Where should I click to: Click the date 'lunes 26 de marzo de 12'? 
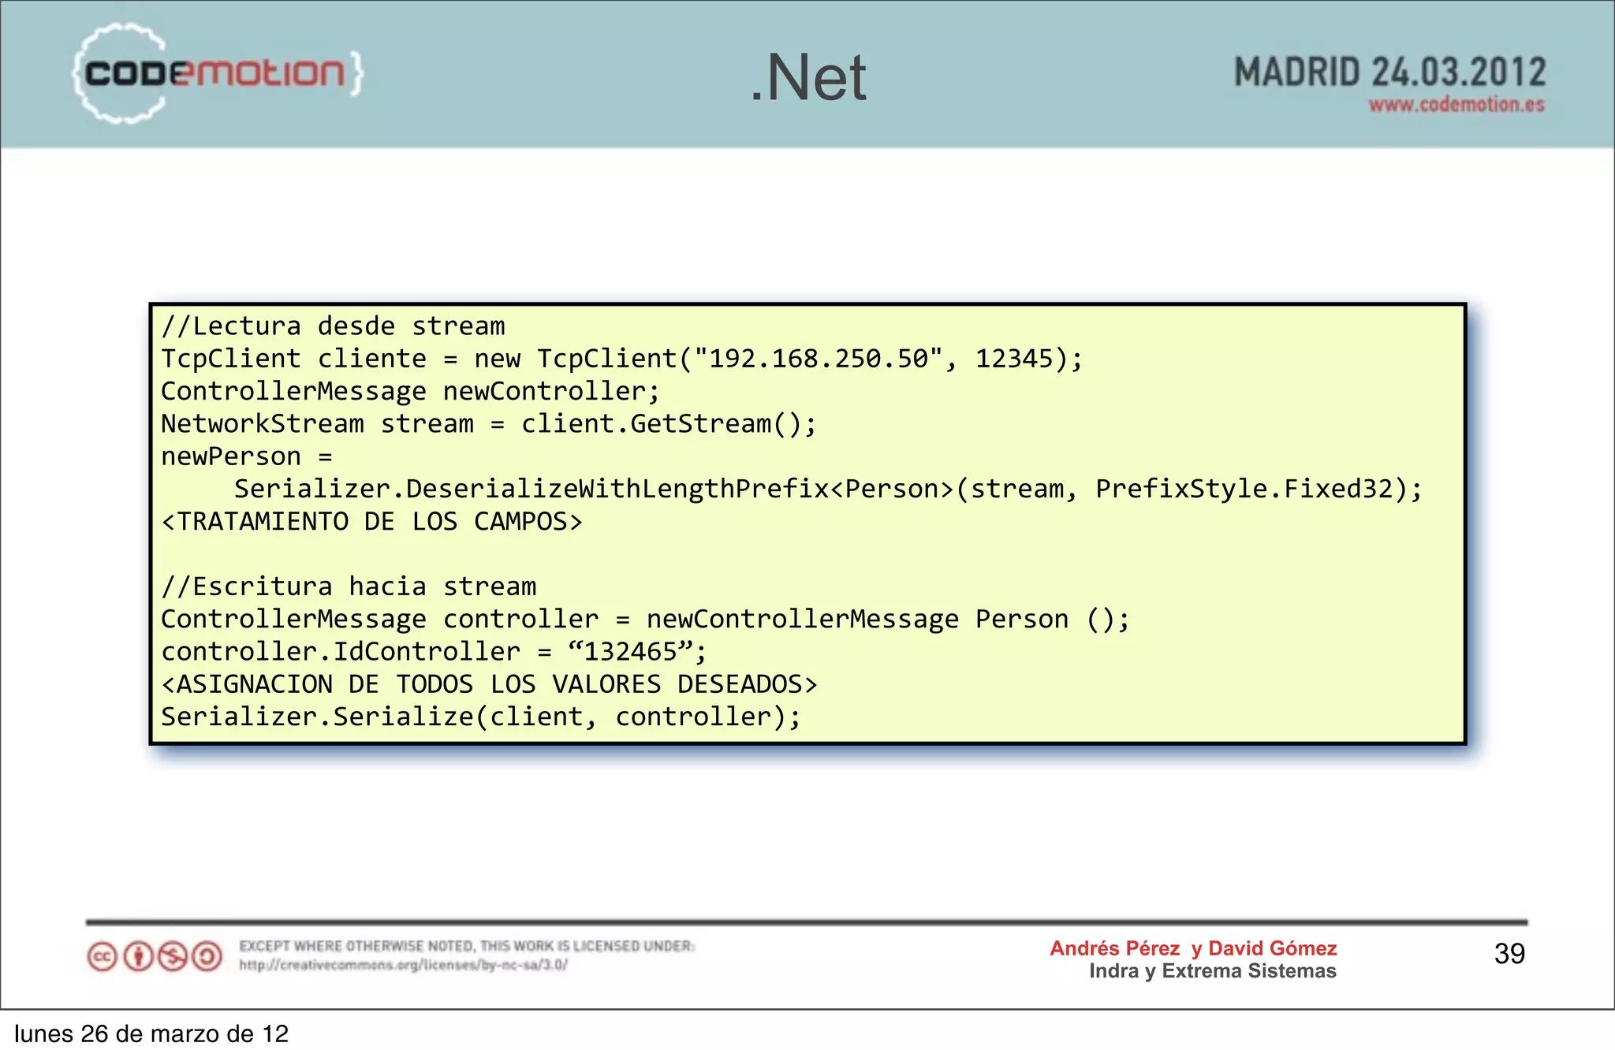click(x=151, y=1033)
